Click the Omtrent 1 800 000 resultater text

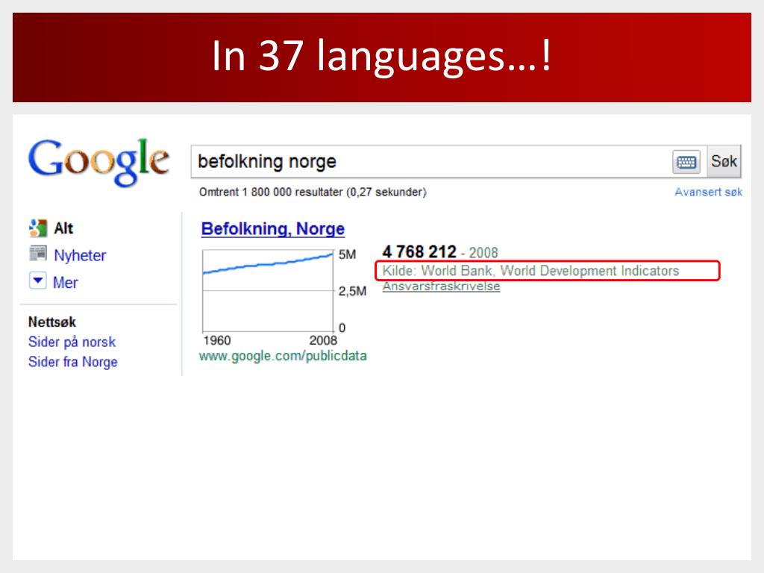[x=313, y=192]
